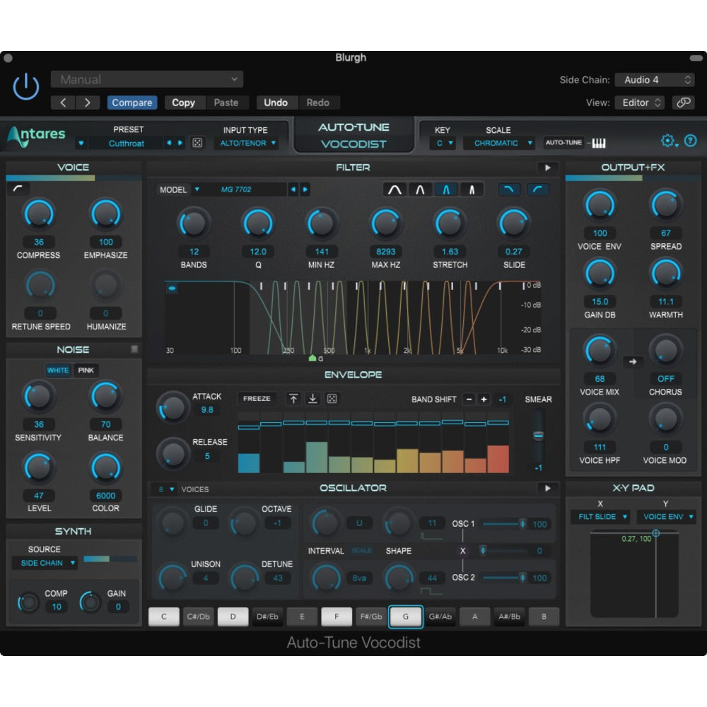
Task: Select the PINK noise type
Action: point(86,370)
